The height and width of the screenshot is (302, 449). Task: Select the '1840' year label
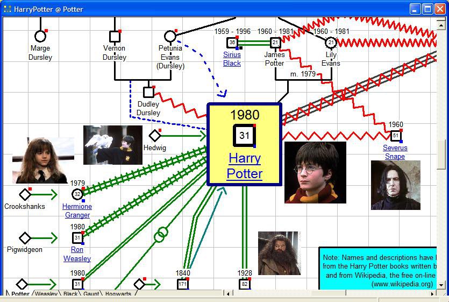pos(183,273)
